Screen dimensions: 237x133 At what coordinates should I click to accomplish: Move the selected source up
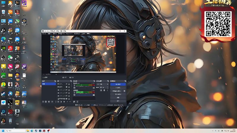coord(68,102)
